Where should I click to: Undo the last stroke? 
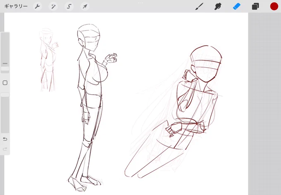[5, 139]
